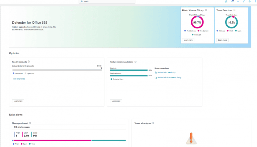Click Learn more in Posture recommendations card

click(x=116, y=101)
